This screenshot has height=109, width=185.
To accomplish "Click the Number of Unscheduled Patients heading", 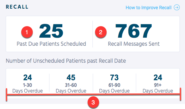I will [66, 61].
